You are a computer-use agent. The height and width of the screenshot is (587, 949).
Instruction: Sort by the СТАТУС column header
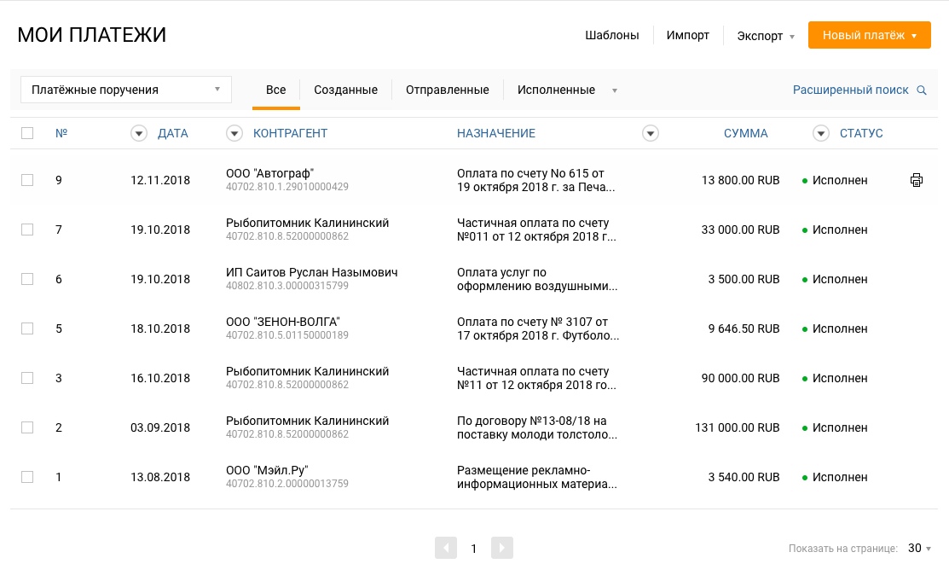point(861,133)
